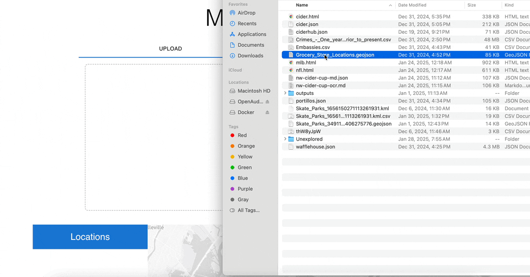
Task: Click the dashed file drop area
Action: pyautogui.click(x=153, y=137)
